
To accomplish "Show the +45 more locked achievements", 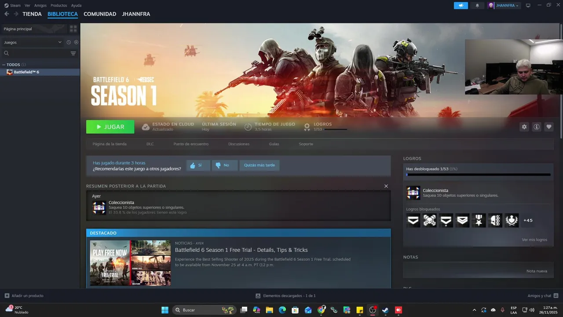I will 528,221.
